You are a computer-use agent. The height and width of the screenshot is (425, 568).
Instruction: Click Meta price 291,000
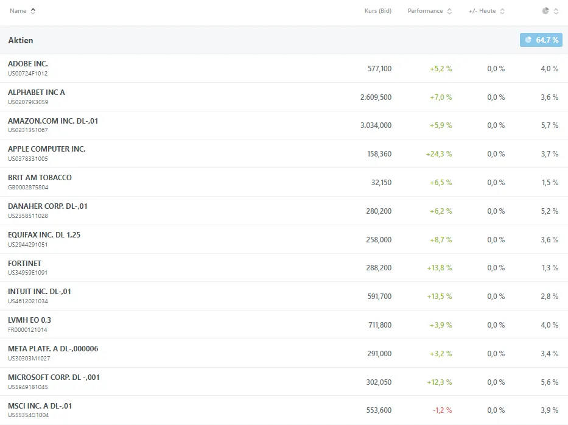click(x=379, y=354)
